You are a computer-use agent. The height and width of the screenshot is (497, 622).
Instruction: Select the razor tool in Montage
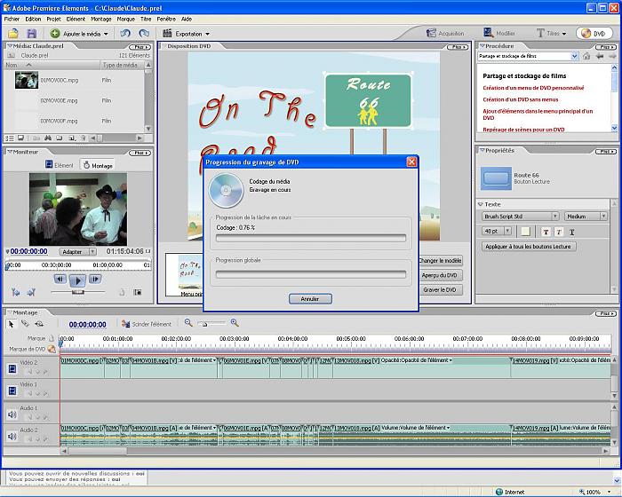pos(25,324)
